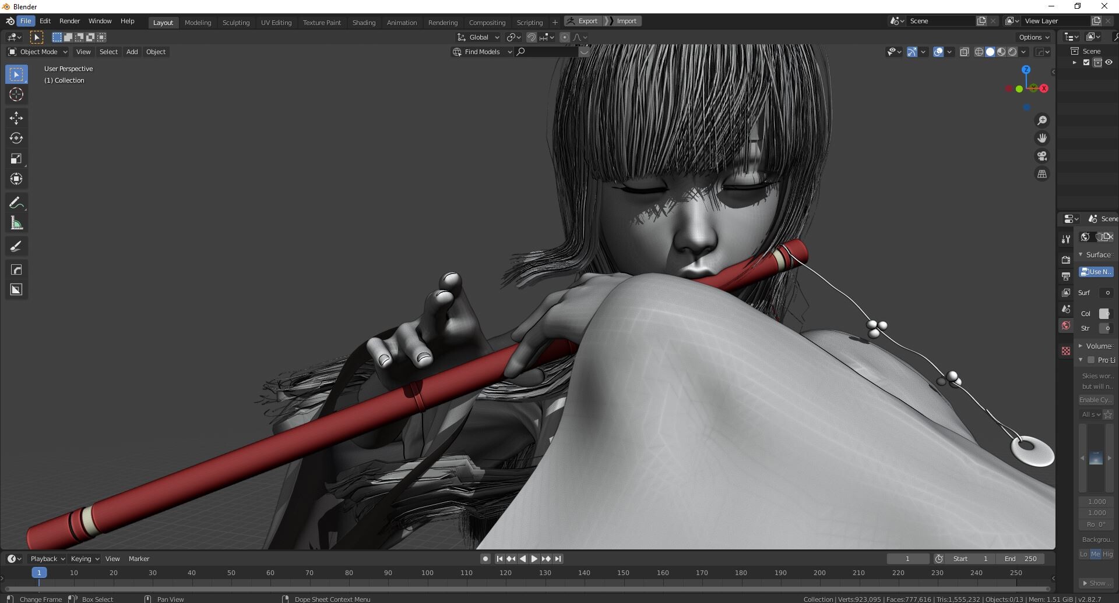Open the Options dropdown
The image size is (1119, 603).
click(1034, 37)
